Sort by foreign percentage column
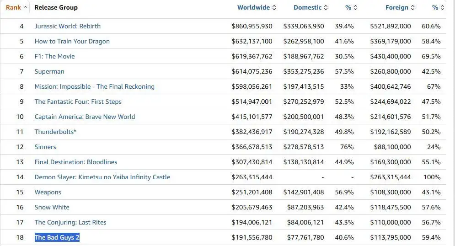The width and height of the screenshot is (455, 246). pyautogui.click(x=438, y=7)
